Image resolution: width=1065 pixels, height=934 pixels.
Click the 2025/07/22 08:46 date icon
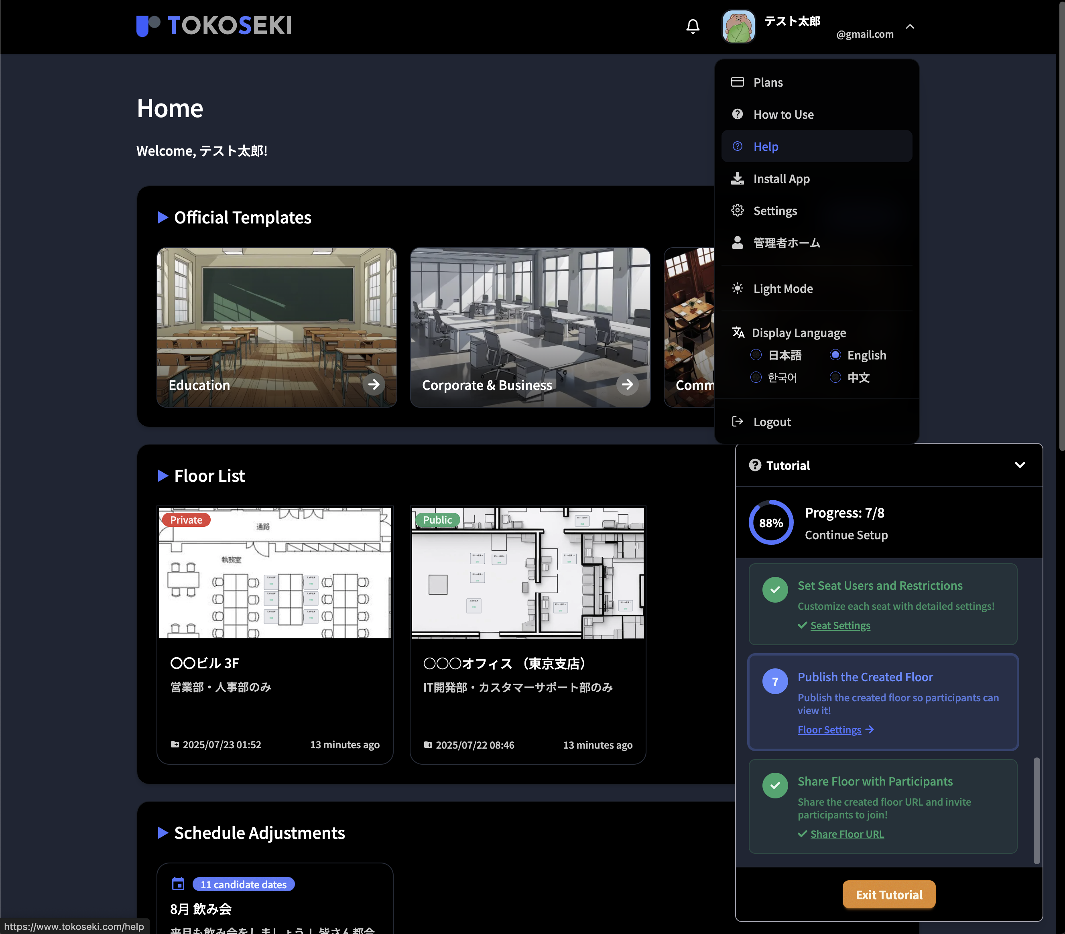(428, 744)
